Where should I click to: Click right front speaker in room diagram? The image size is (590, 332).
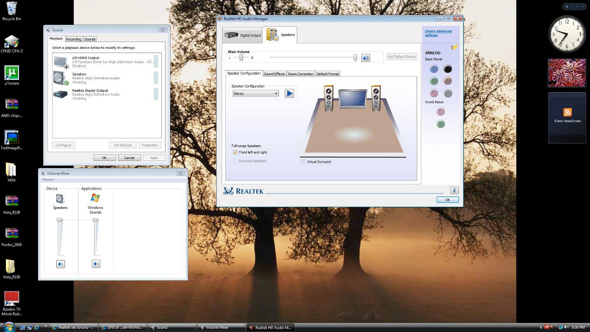376,98
